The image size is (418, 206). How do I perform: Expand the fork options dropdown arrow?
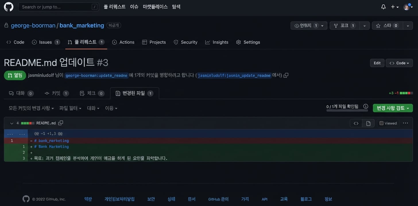(x=364, y=26)
